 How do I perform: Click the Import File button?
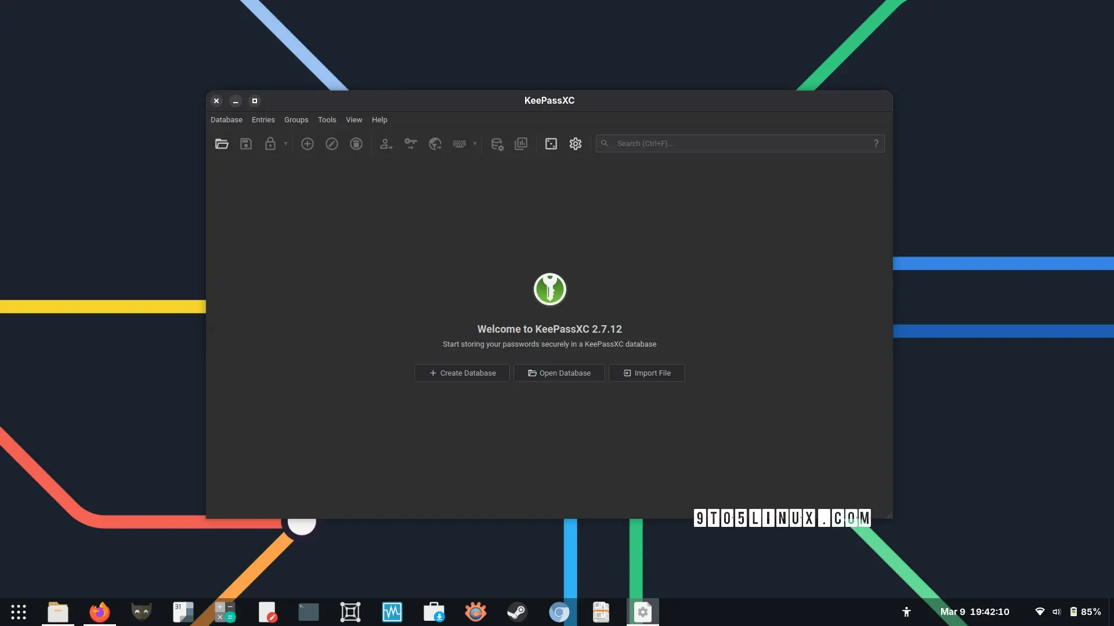coord(646,373)
